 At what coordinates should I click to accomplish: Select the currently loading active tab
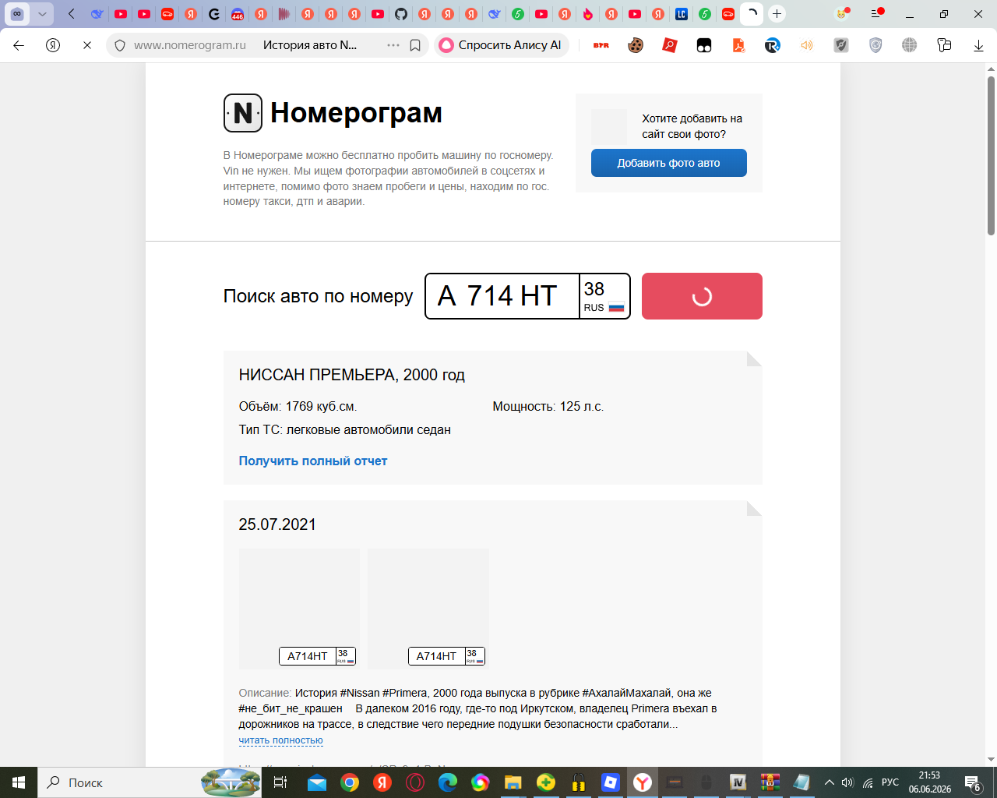[x=752, y=13]
